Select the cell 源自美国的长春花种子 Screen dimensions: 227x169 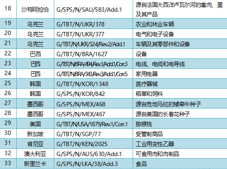[x=180, y=114]
